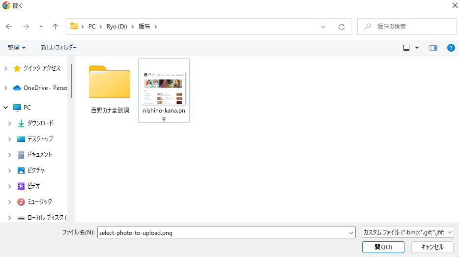
Task: Expand the クイック アクセス tree node
Action: tap(5, 68)
